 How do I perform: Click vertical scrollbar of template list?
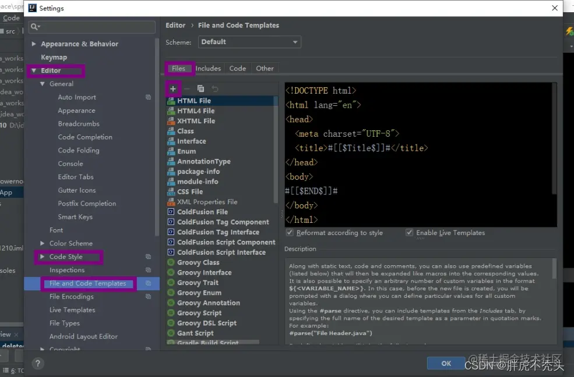click(x=276, y=150)
